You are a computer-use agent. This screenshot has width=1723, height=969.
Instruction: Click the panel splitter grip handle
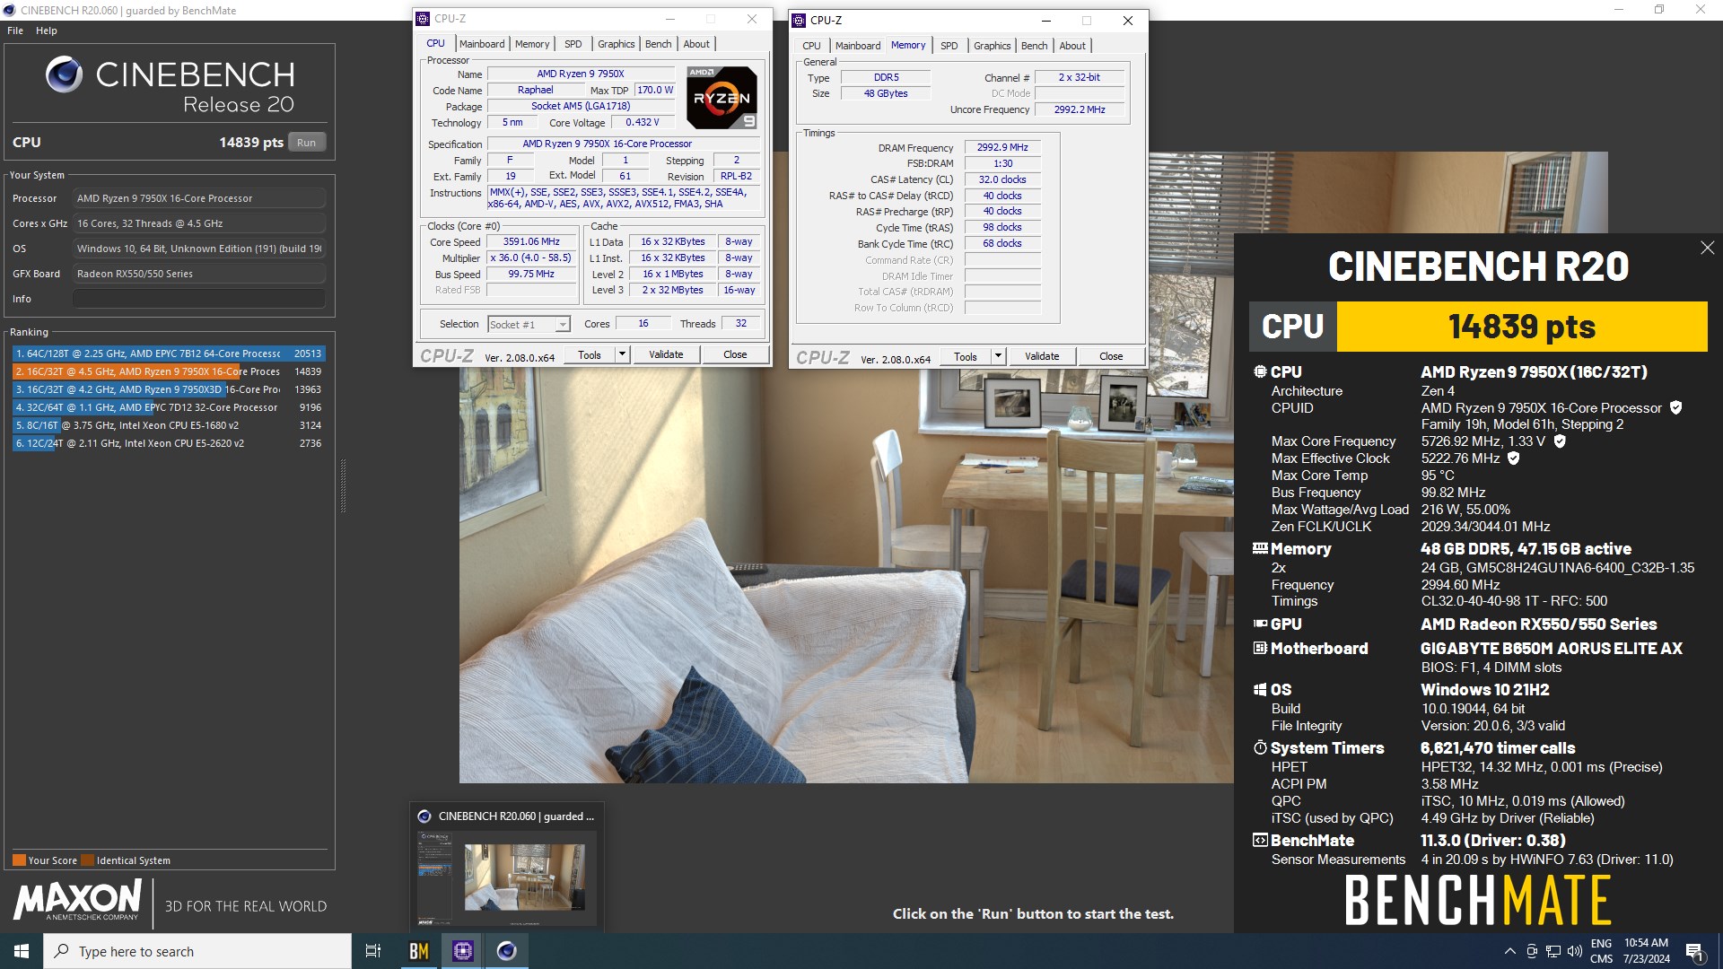pyautogui.click(x=343, y=485)
